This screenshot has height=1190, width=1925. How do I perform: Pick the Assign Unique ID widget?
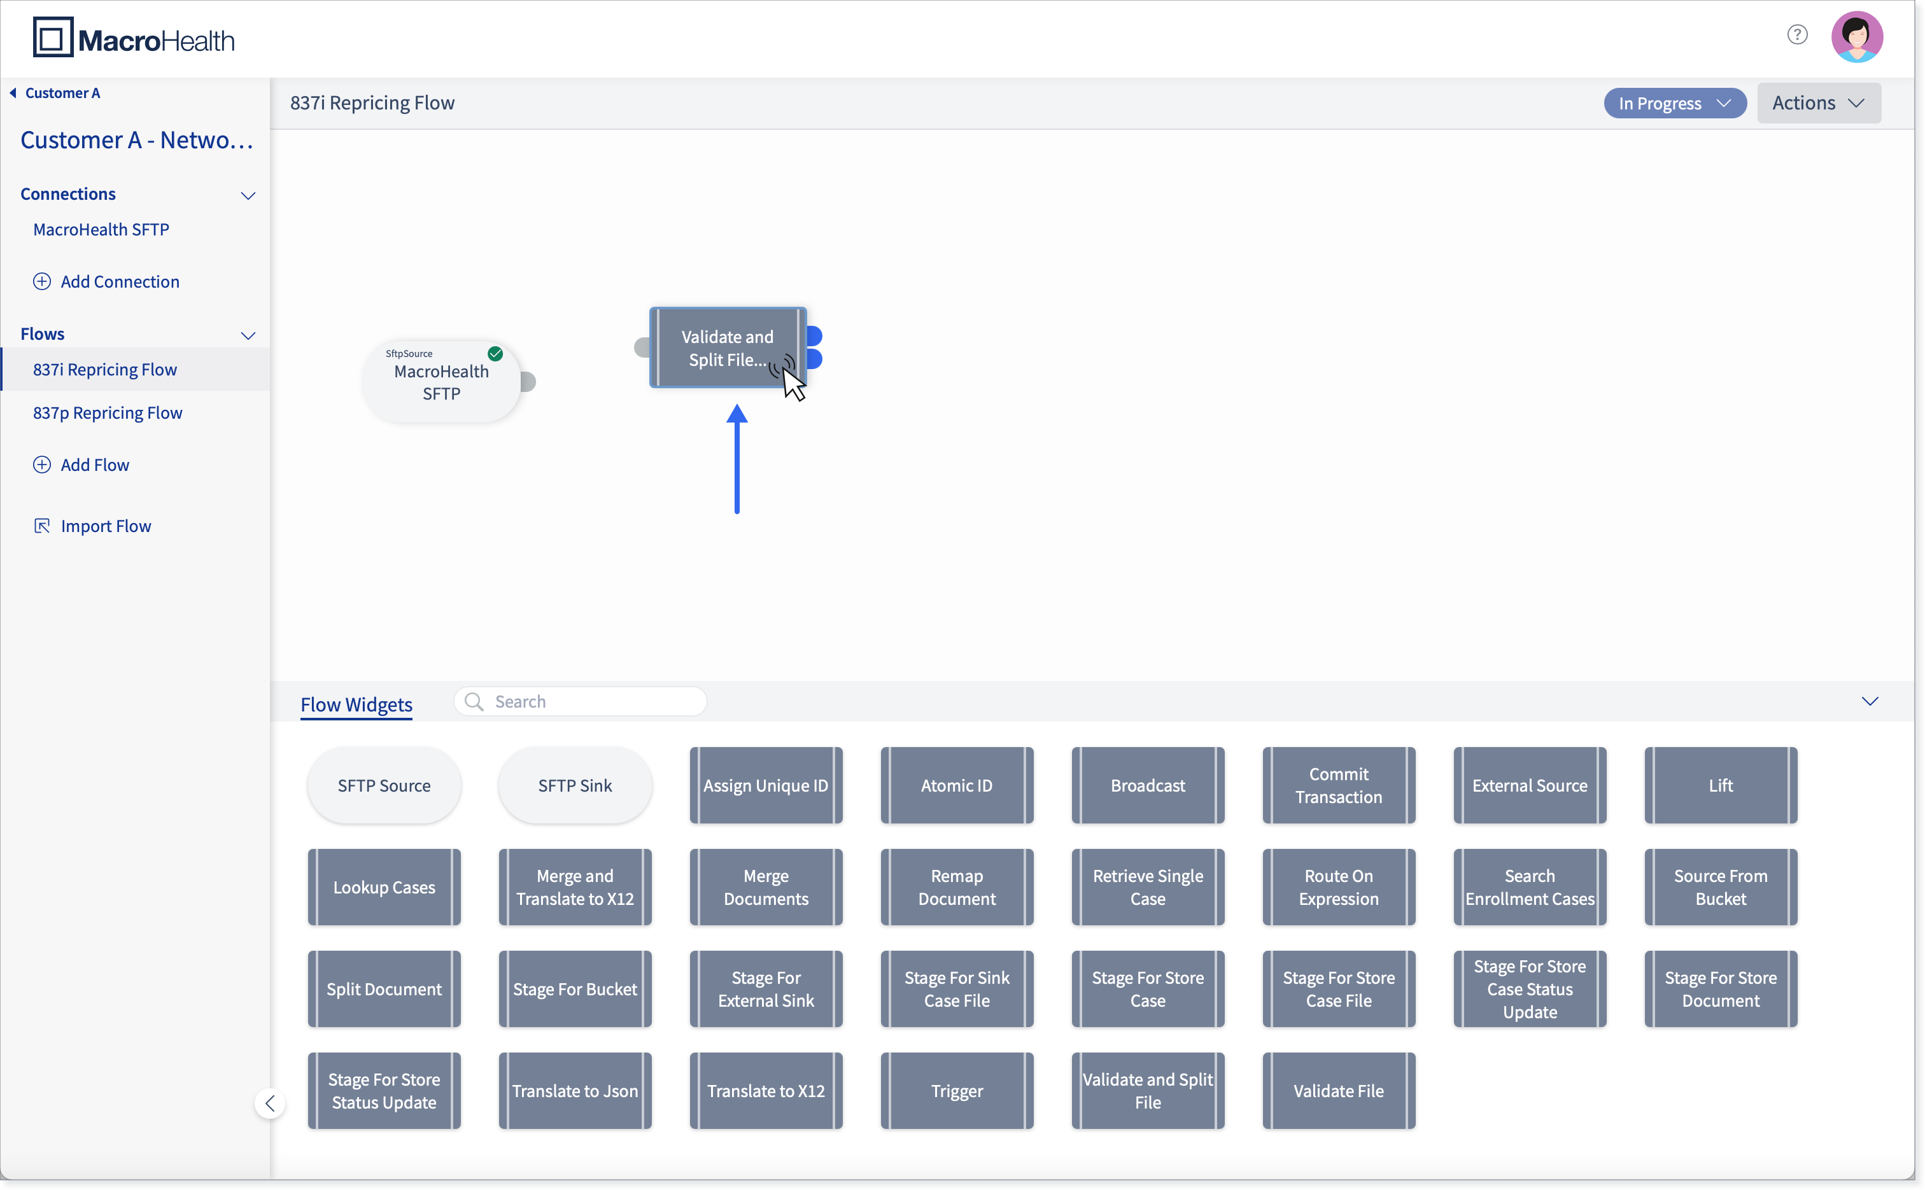[766, 785]
